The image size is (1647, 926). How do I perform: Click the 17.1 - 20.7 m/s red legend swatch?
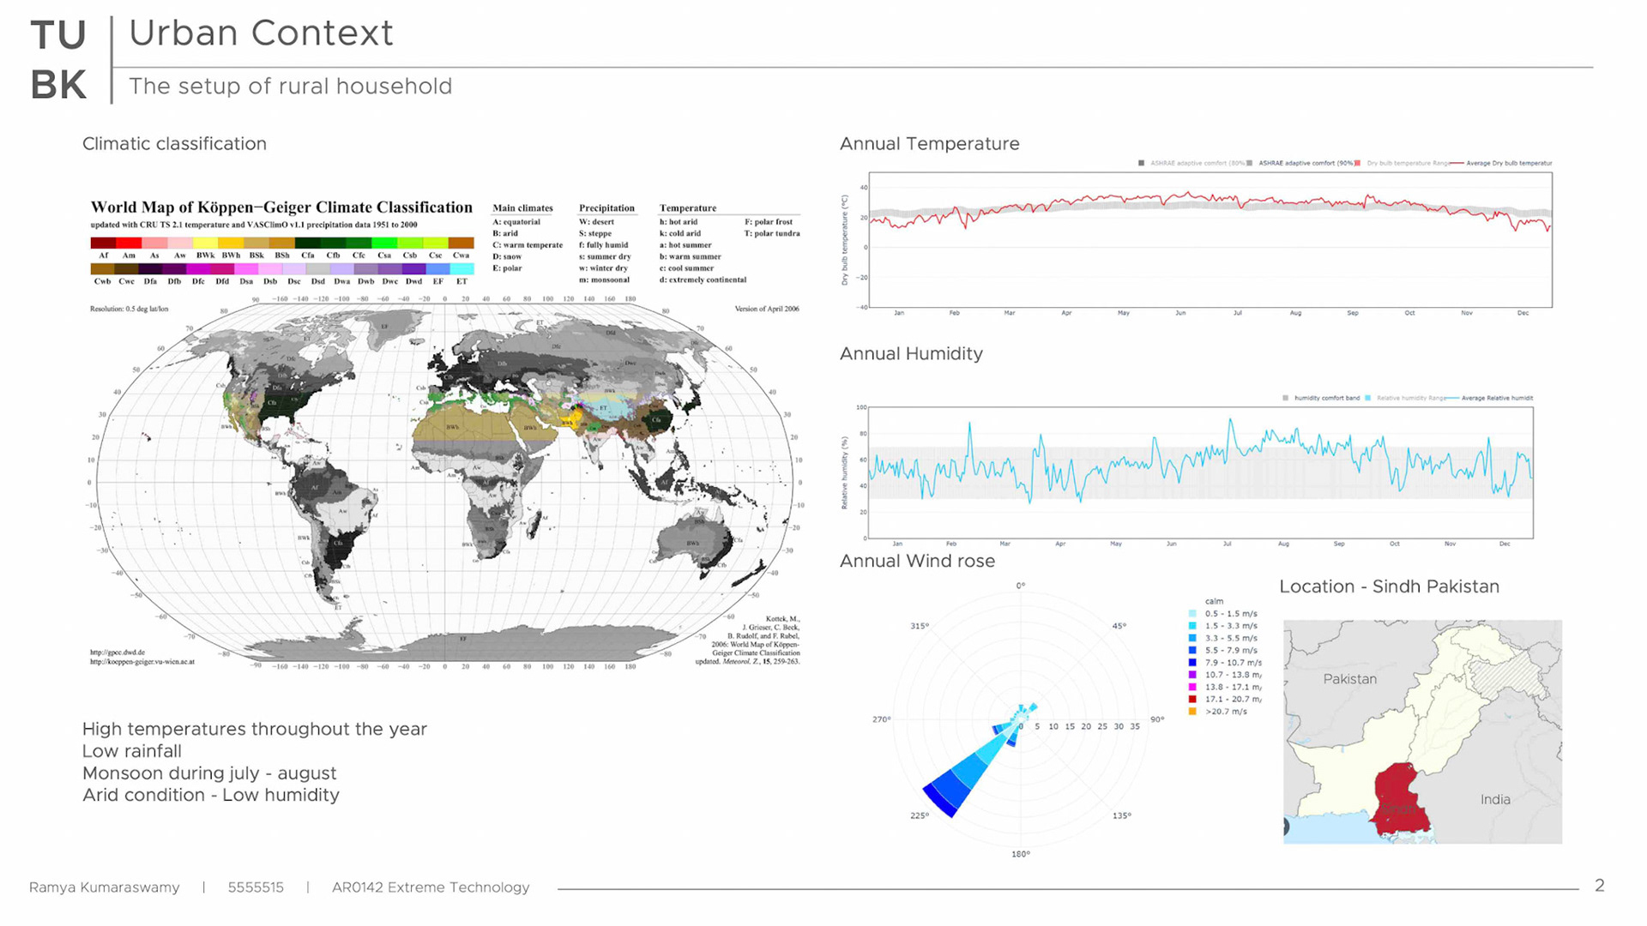coord(1192,700)
